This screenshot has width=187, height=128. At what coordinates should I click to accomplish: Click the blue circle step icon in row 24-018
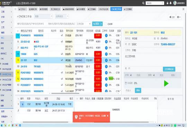click(x=106, y=66)
